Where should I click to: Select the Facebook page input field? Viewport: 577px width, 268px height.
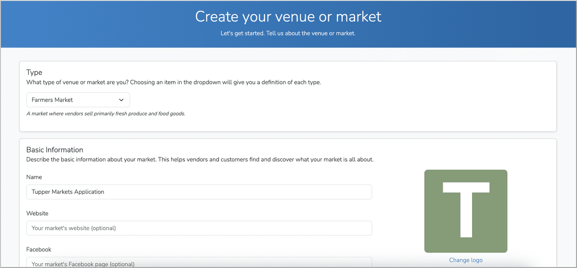[x=199, y=263]
